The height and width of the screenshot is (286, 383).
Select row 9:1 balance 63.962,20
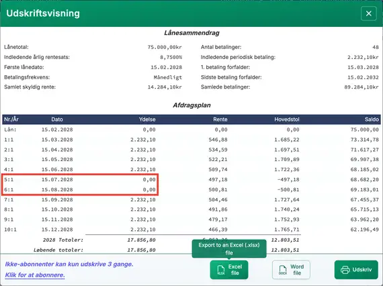[x=365, y=220]
